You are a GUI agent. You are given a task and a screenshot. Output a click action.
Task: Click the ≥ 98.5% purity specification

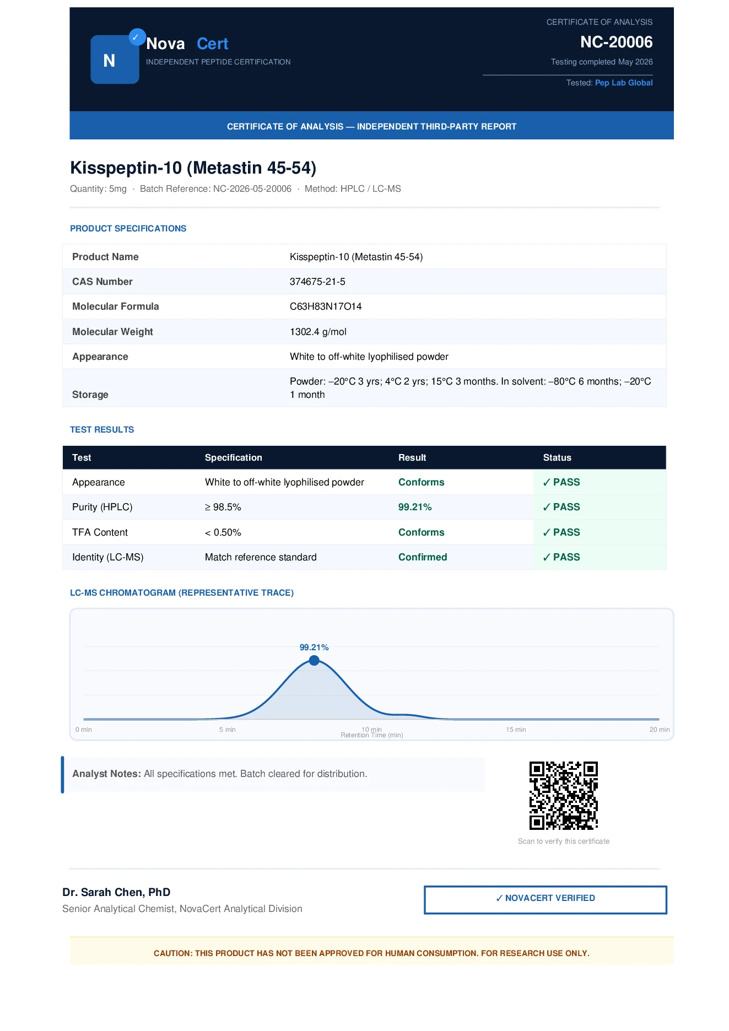click(x=223, y=507)
